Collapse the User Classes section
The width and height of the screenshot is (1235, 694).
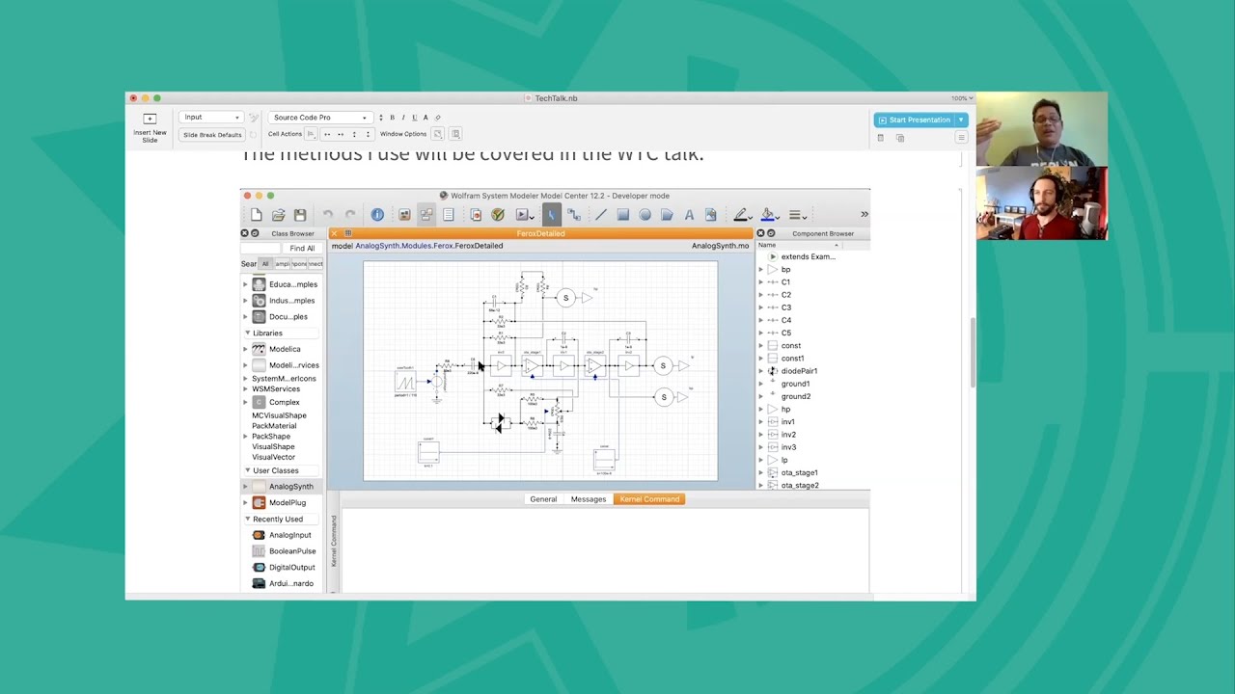(x=247, y=470)
